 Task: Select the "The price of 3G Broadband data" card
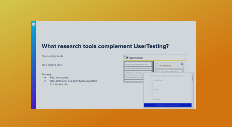coord(169,71)
